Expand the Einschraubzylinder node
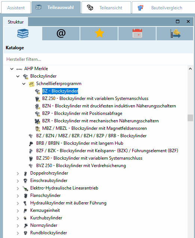Image resolution: width=195 pixels, height=238 pixels. (x=18, y=181)
